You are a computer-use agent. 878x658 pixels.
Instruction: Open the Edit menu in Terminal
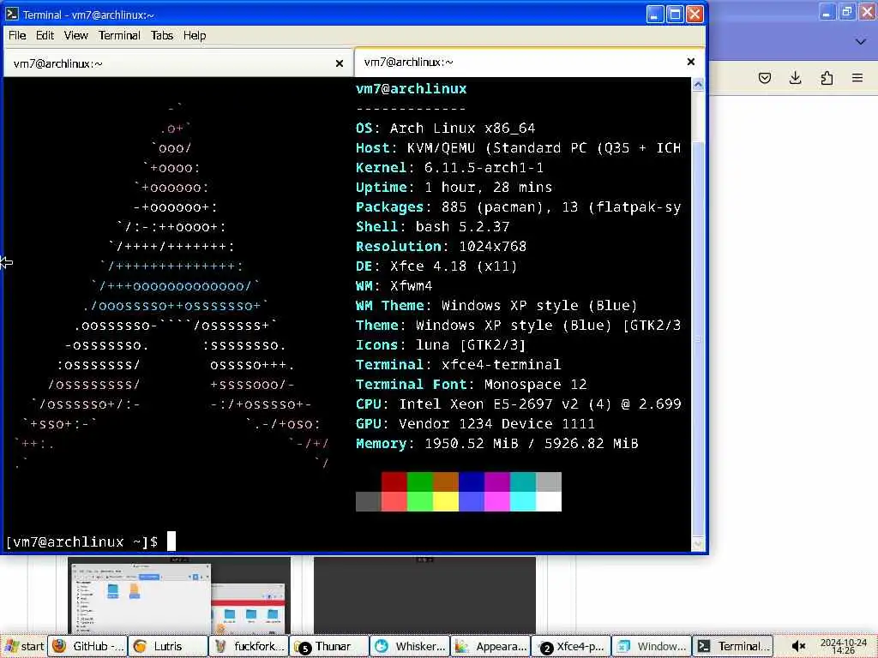[45, 35]
